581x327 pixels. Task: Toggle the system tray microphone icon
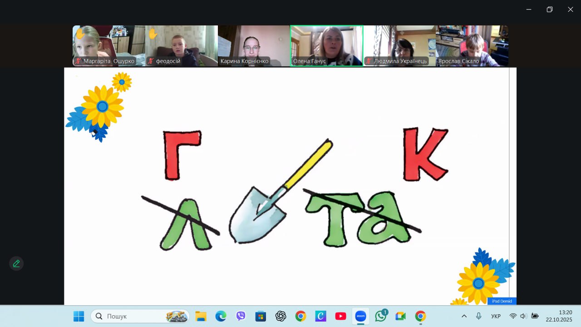(478, 316)
